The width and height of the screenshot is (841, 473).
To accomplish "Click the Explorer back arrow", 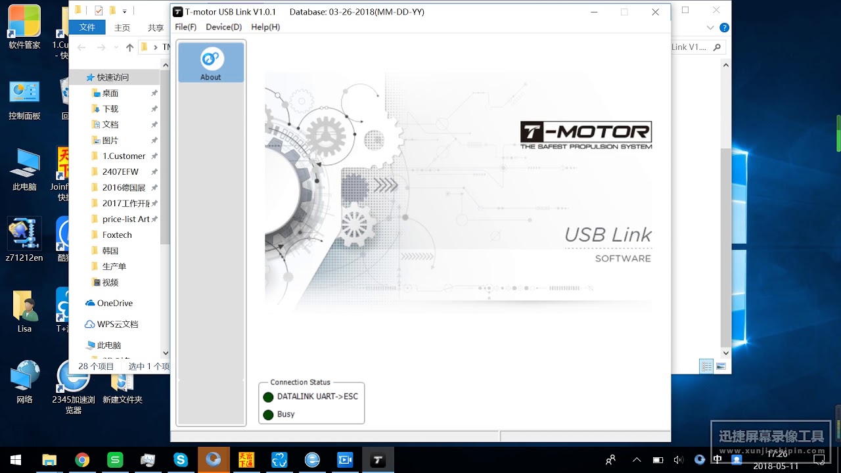I will click(81, 47).
